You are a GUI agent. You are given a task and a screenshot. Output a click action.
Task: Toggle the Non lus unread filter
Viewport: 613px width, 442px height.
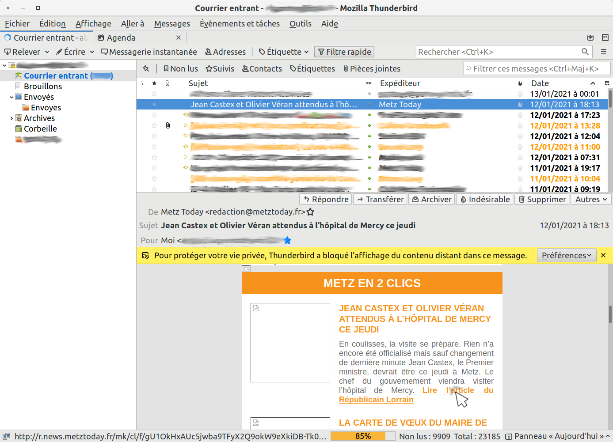[180, 68]
